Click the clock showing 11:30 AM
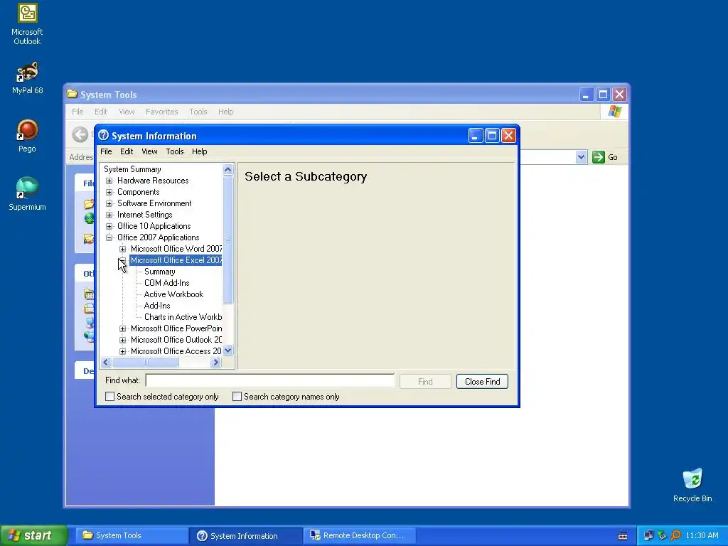The height and width of the screenshot is (546, 728). click(x=702, y=535)
